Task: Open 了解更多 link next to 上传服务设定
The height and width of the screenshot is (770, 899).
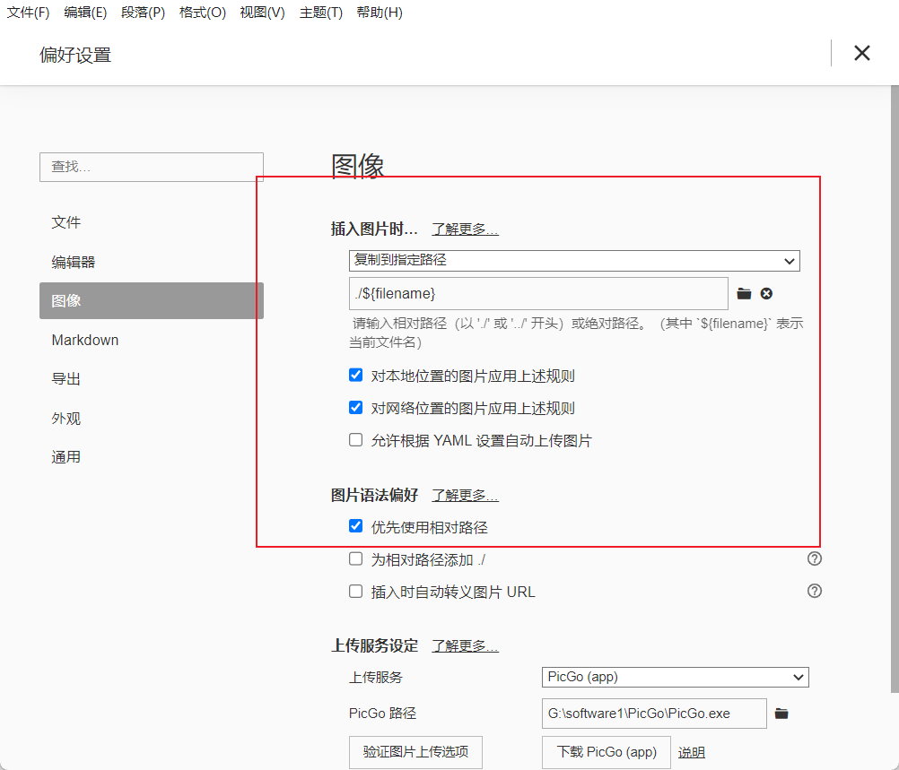Action: (465, 645)
